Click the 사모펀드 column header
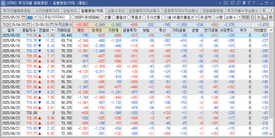 227,30
